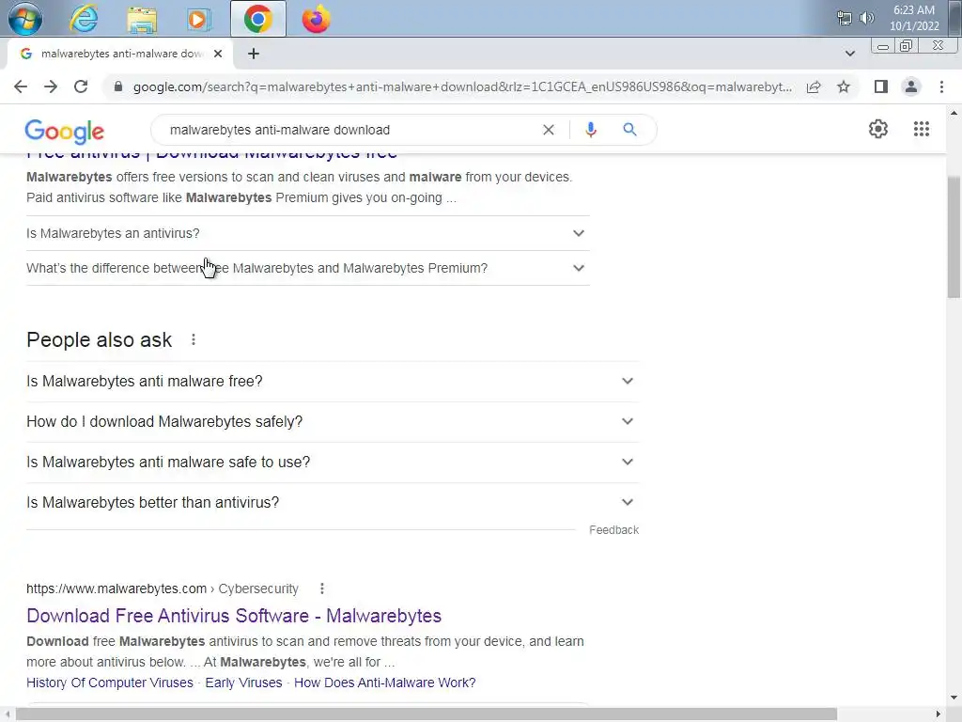This screenshot has height=722, width=962.
Task: Open People also ask options menu
Action: (x=194, y=339)
